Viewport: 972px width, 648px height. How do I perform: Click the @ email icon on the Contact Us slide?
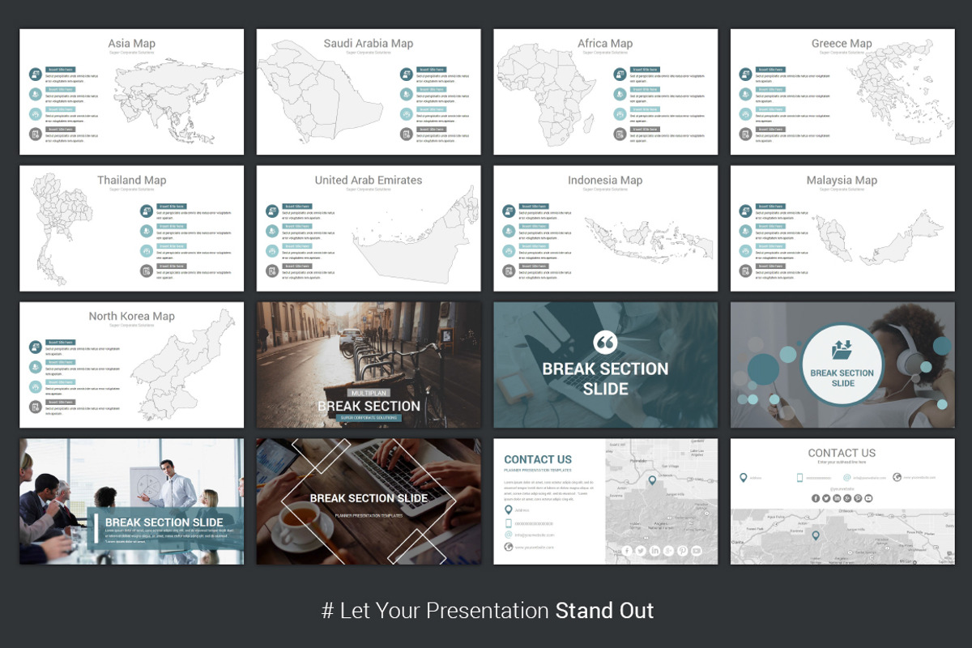pos(508,534)
